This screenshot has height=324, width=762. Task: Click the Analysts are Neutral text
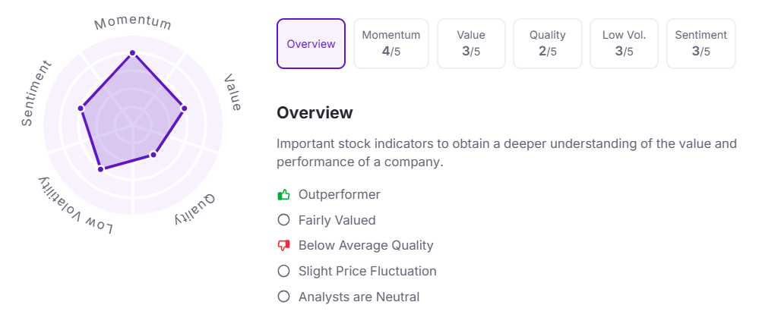(x=359, y=297)
